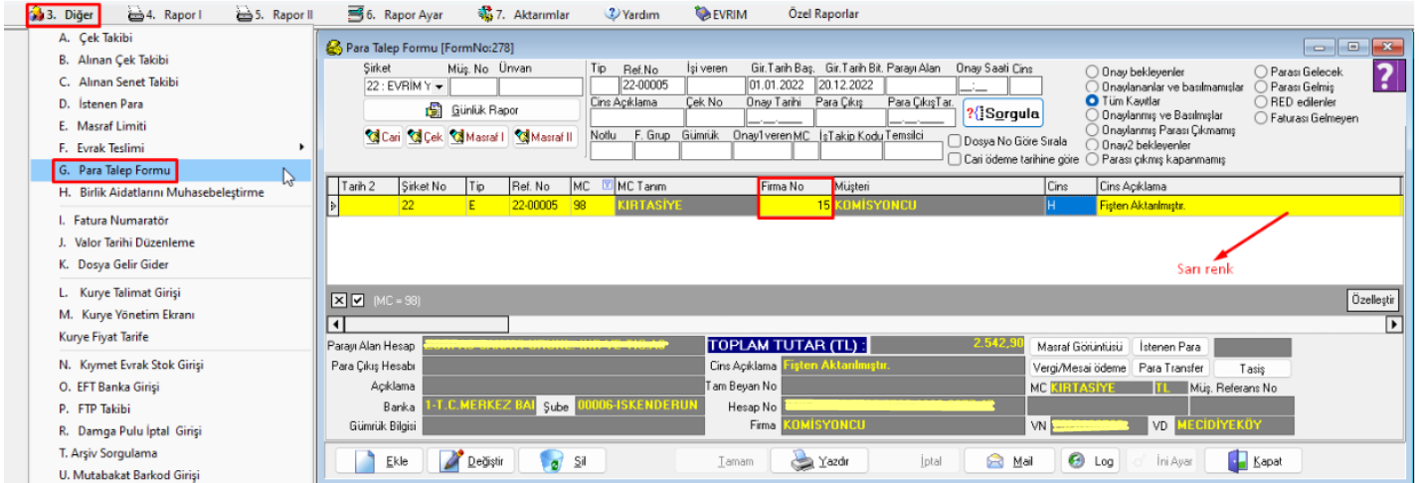
Task: Click the KIRTASİYE cell in the grid row
Action: click(686, 206)
